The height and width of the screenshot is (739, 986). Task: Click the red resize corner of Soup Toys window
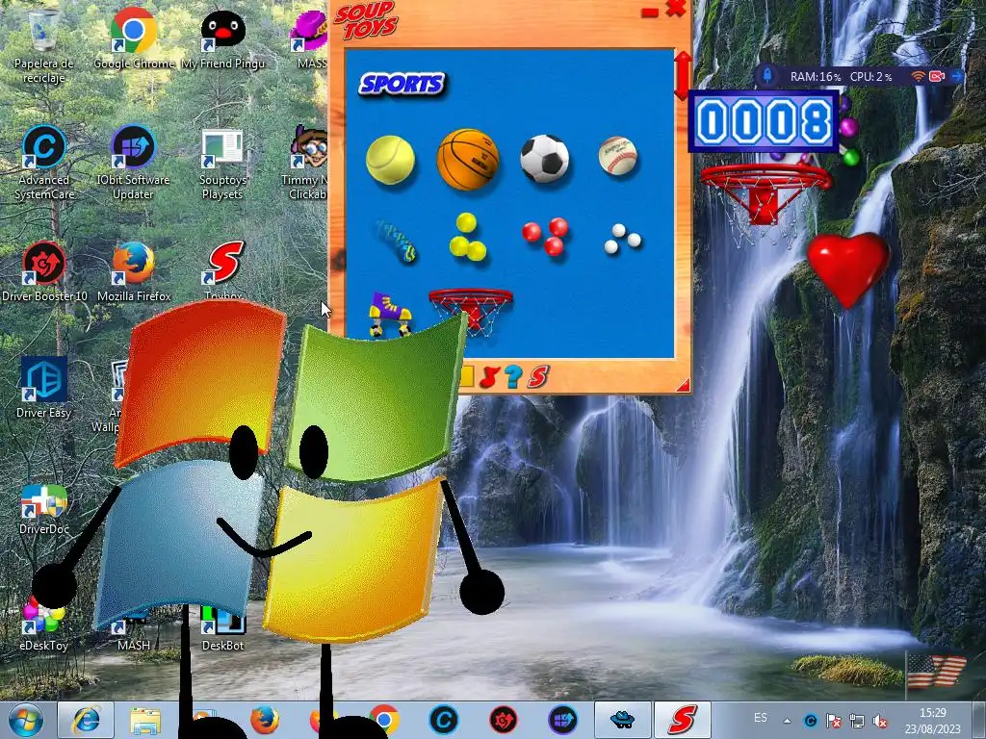pyautogui.click(x=683, y=385)
